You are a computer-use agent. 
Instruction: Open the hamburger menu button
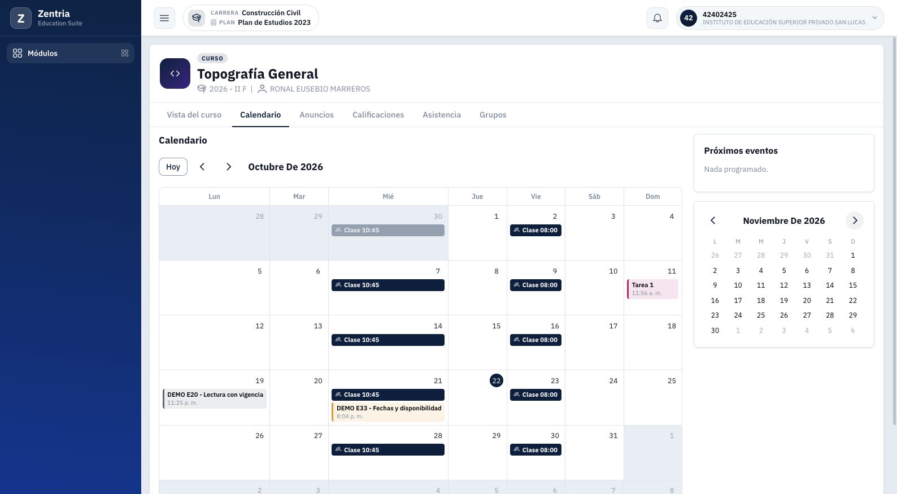[164, 18]
